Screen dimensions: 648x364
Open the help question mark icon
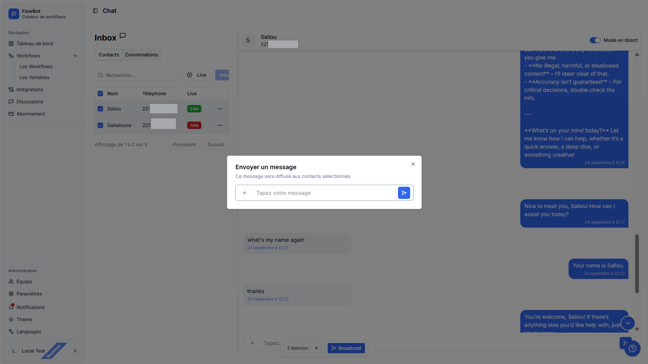click(x=632, y=348)
